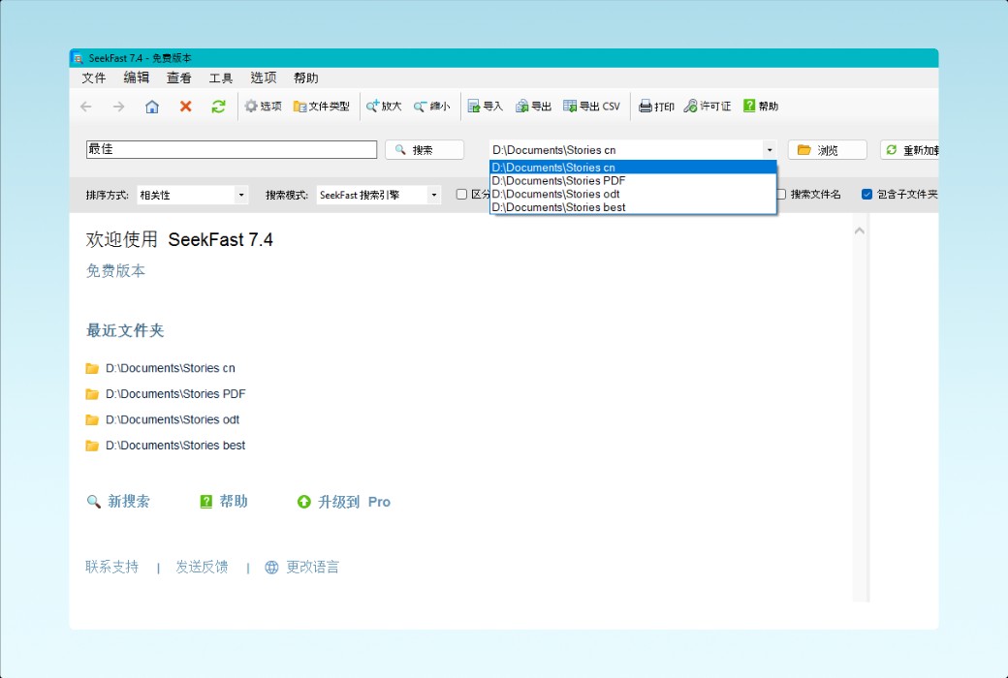The image size is (1008, 678).
Task: Open the 帮助 menu in menu bar
Action: 306,77
